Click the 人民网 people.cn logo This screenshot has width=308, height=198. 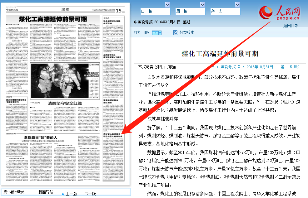coord(280,12)
